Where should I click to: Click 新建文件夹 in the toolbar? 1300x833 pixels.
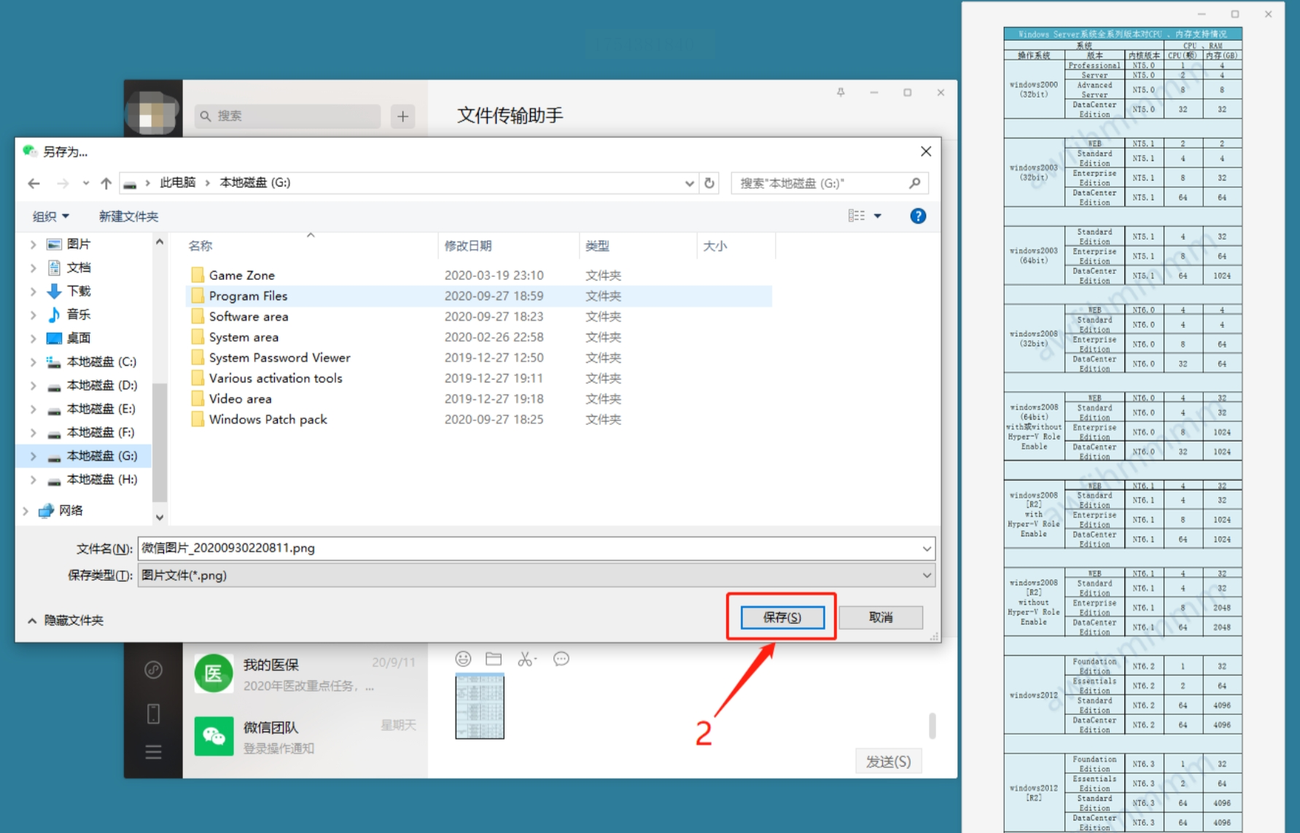[x=128, y=216]
